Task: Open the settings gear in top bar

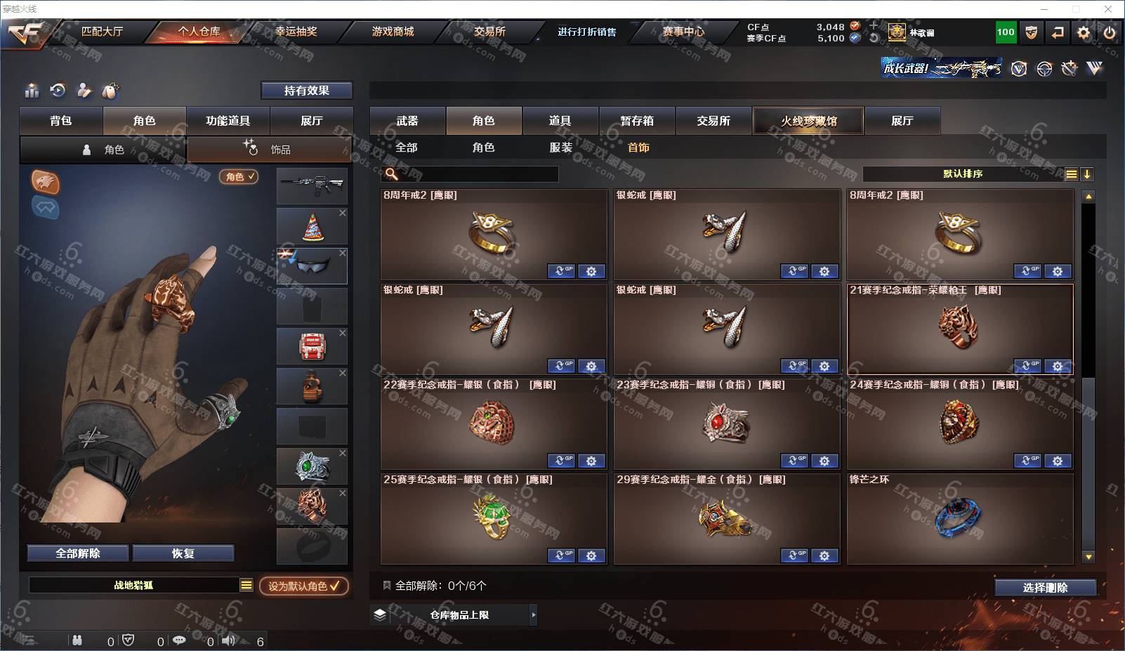Action: pyautogui.click(x=1084, y=32)
